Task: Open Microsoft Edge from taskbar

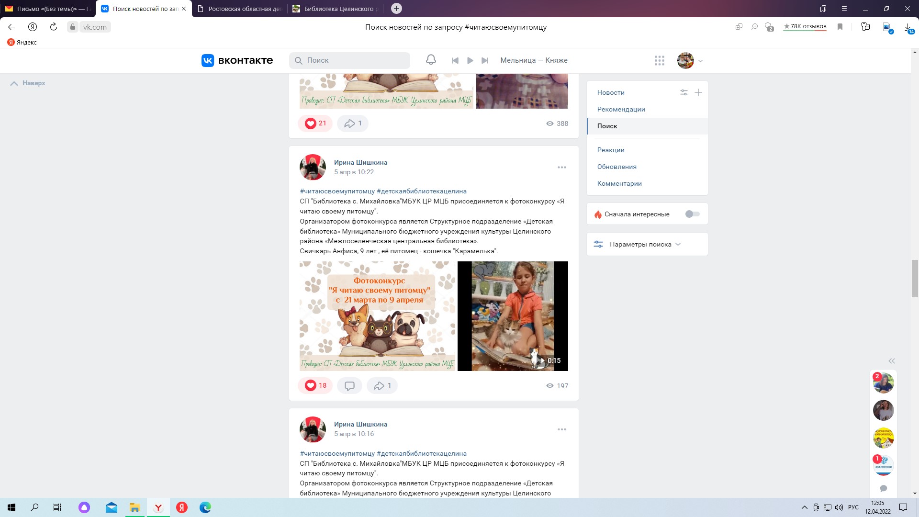Action: pos(205,507)
